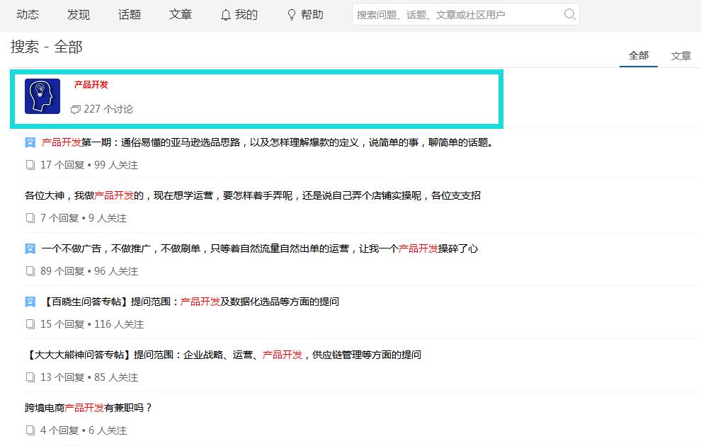Click 7 个回复 • 9 人关注
This screenshot has height=446, width=701.
coord(84,218)
